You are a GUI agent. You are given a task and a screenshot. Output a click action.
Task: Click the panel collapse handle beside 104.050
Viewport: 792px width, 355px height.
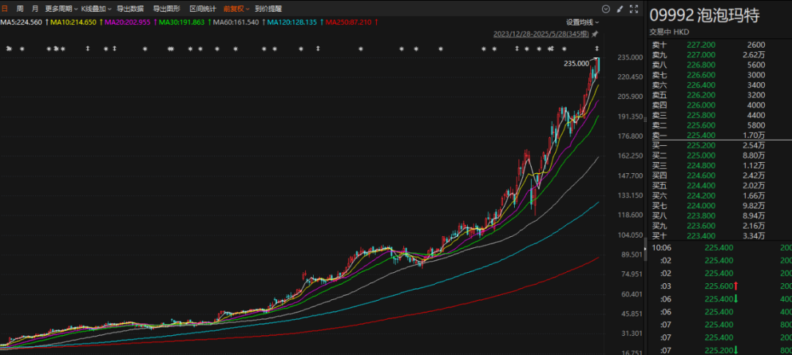(645, 249)
